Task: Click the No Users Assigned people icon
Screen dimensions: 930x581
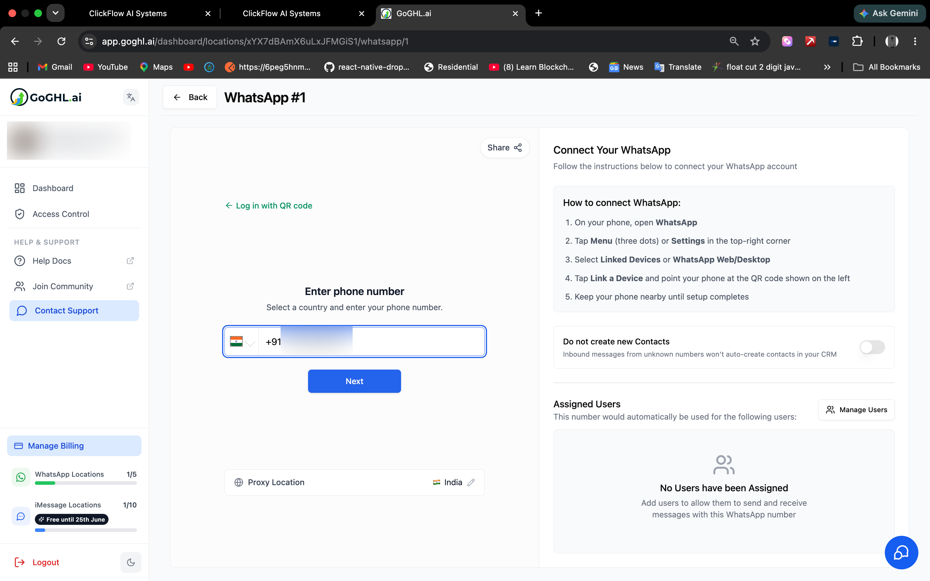Action: pyautogui.click(x=724, y=465)
